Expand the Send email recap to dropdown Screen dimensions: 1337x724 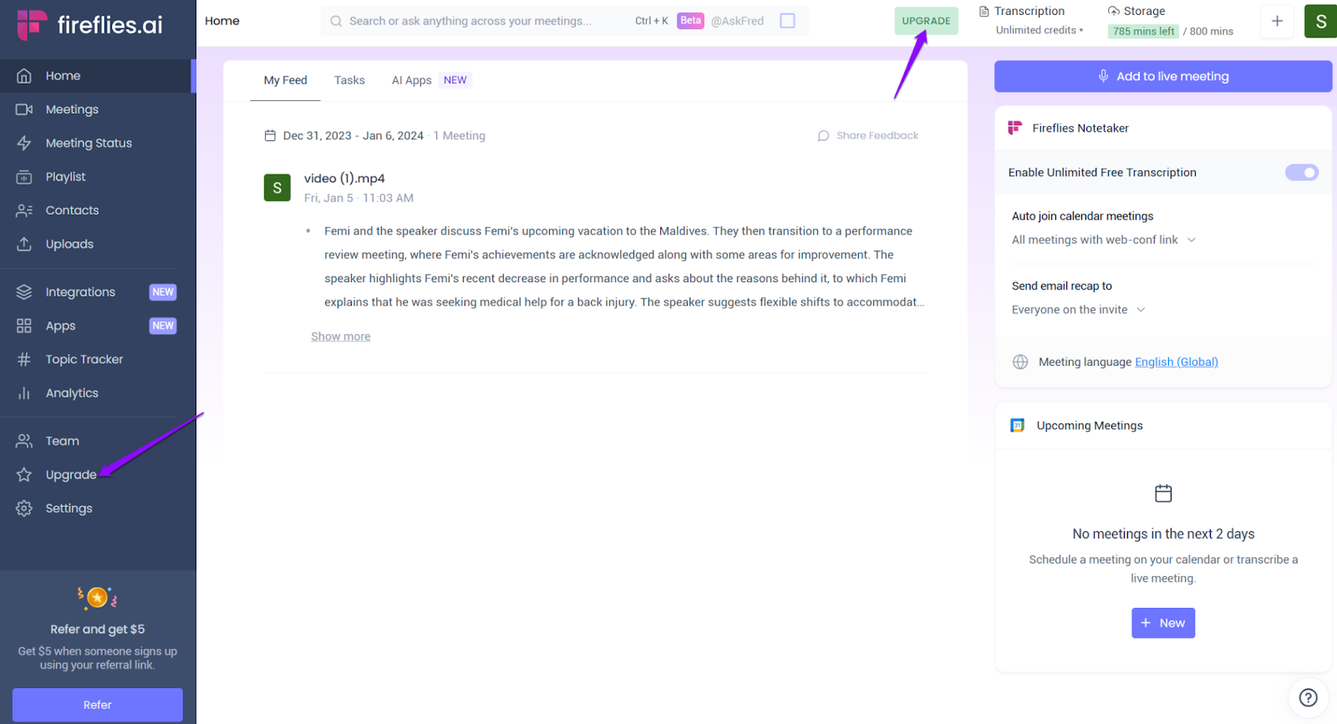(x=1079, y=310)
